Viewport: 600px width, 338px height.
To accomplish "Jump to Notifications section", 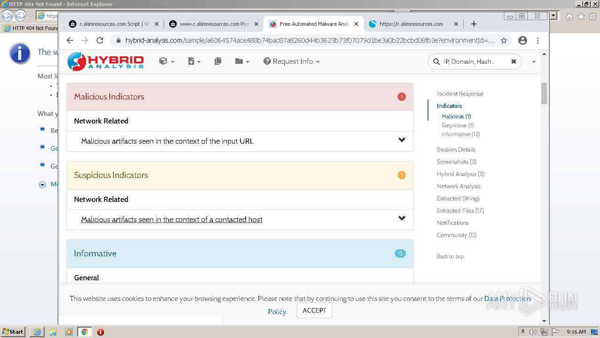I will coord(453,223).
